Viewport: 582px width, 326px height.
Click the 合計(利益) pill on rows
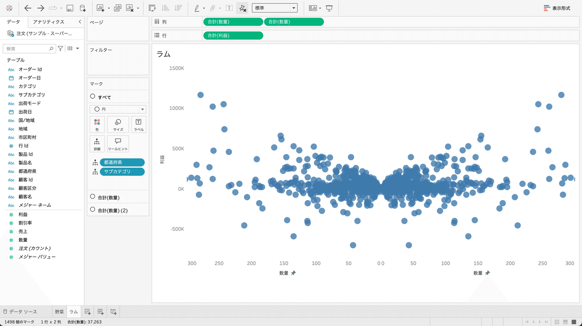[x=233, y=35]
